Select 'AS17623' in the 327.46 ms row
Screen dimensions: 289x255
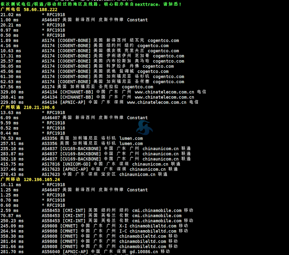pyautogui.click(x=51, y=169)
